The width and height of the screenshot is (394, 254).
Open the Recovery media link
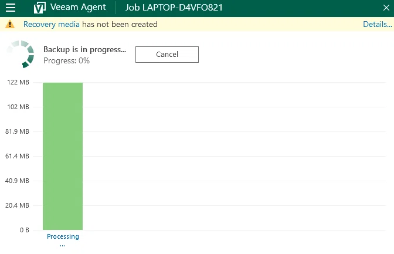[x=51, y=25]
